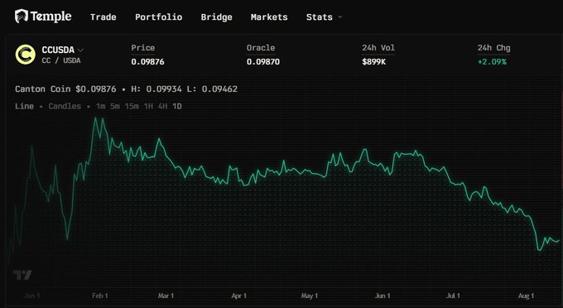Click the Feb 1 axis label
Screen dimensions: 563x308
[100, 296]
